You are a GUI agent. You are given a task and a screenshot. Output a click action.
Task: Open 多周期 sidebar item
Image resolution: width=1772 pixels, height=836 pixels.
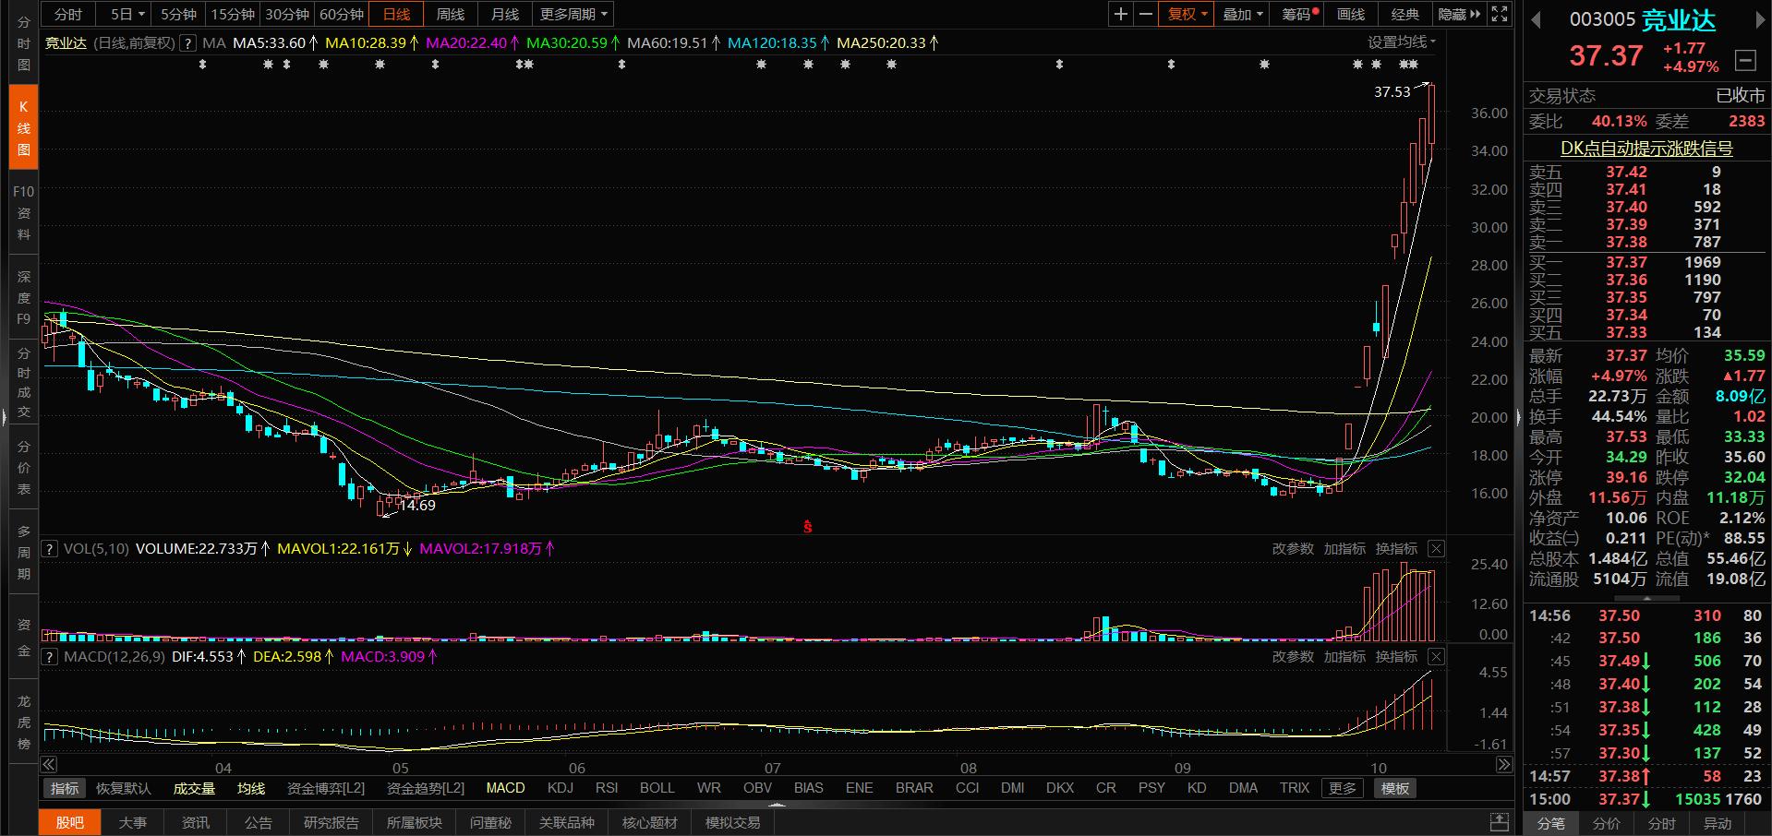(x=23, y=553)
